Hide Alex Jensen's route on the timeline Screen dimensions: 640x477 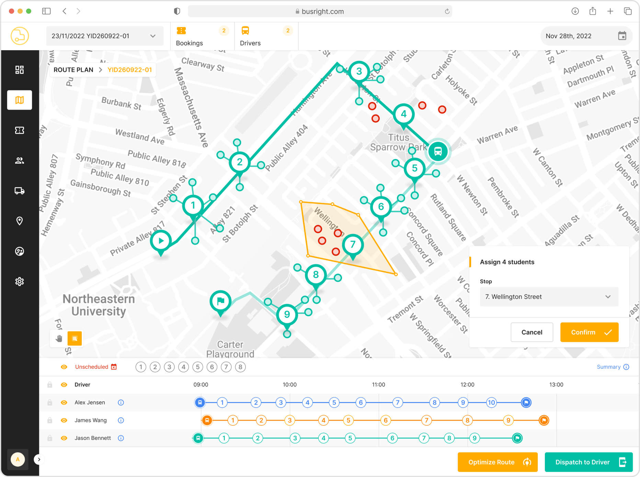pyautogui.click(x=64, y=402)
